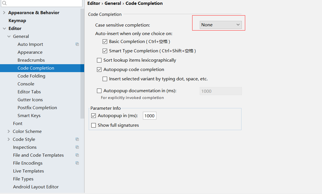Select Code Folding in the sidebar
The image size is (322, 194).
pos(31,76)
